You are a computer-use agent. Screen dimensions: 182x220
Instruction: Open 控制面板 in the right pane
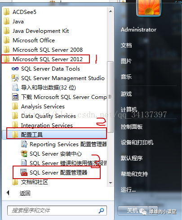coord(132,127)
